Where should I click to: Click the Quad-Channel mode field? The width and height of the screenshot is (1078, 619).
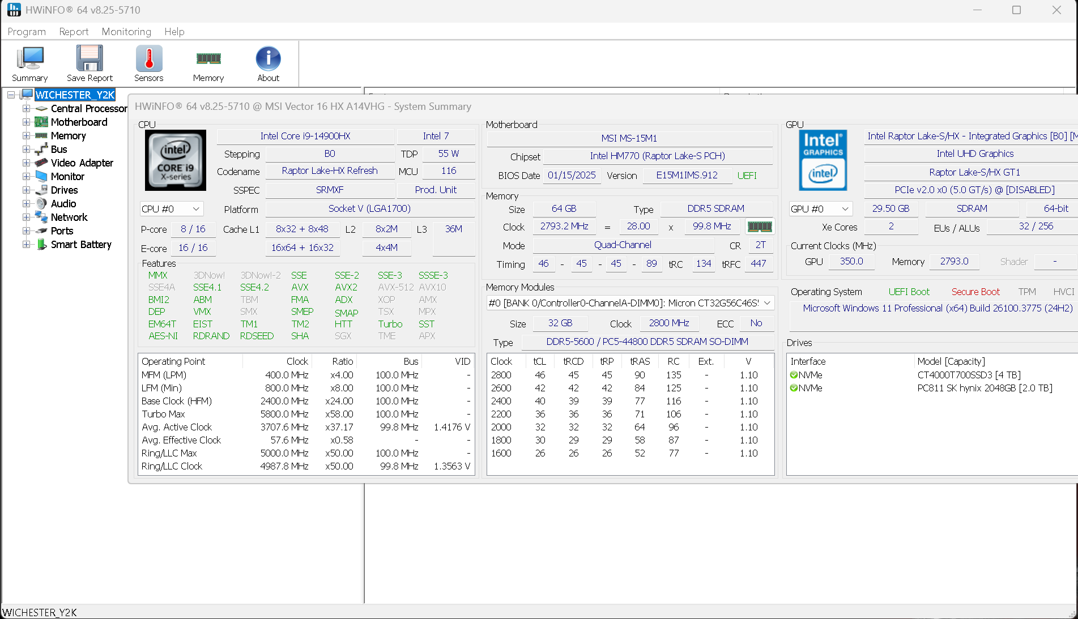(x=623, y=245)
